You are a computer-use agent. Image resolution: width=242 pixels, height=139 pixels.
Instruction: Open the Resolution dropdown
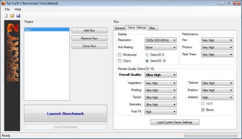(160, 40)
